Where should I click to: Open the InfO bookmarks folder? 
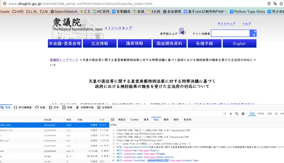(18, 12)
